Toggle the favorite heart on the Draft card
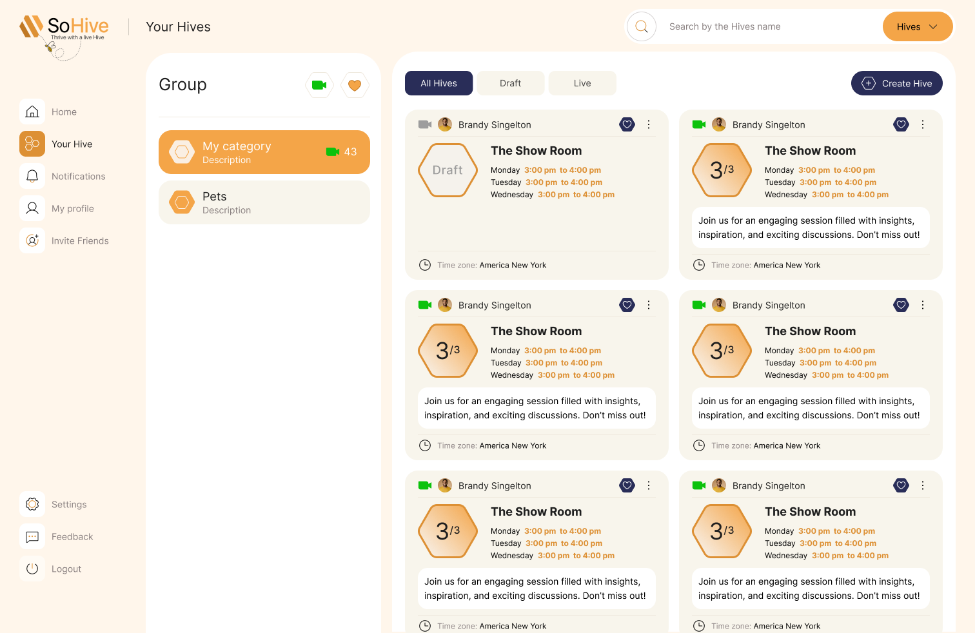The width and height of the screenshot is (975, 633). [627, 124]
